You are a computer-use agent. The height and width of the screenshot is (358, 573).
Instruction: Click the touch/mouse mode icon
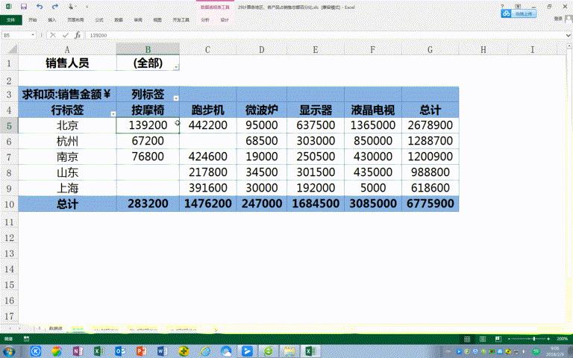(x=71, y=7)
